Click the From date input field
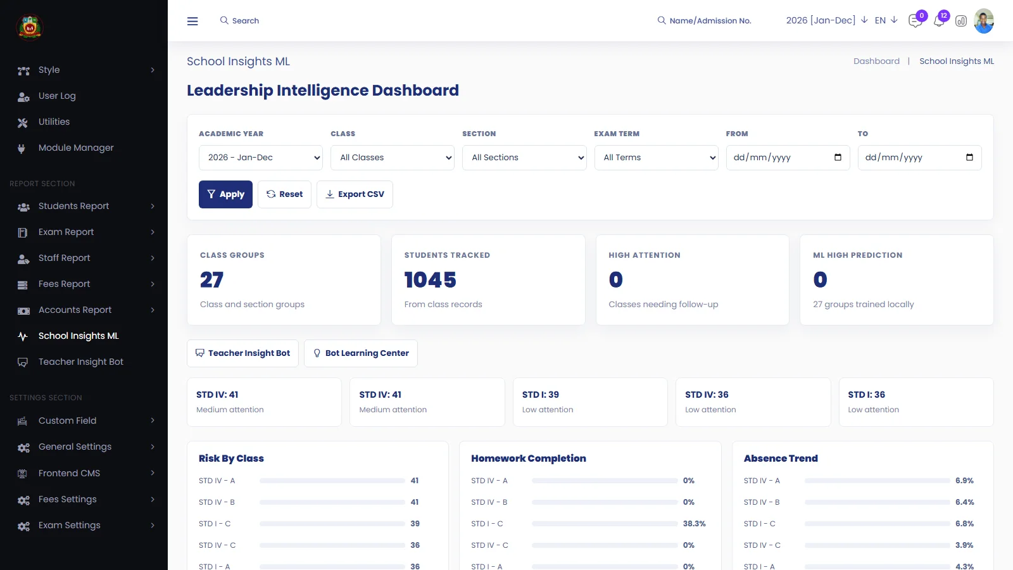Screen dimensions: 1013x570 [788, 158]
